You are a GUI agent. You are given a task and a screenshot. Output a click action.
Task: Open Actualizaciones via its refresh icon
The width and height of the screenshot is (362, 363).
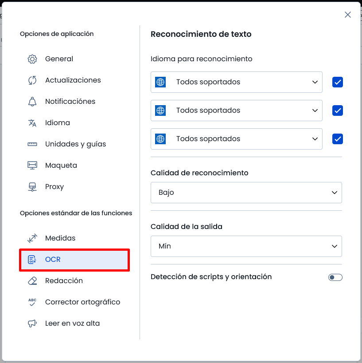pyautogui.click(x=32, y=80)
